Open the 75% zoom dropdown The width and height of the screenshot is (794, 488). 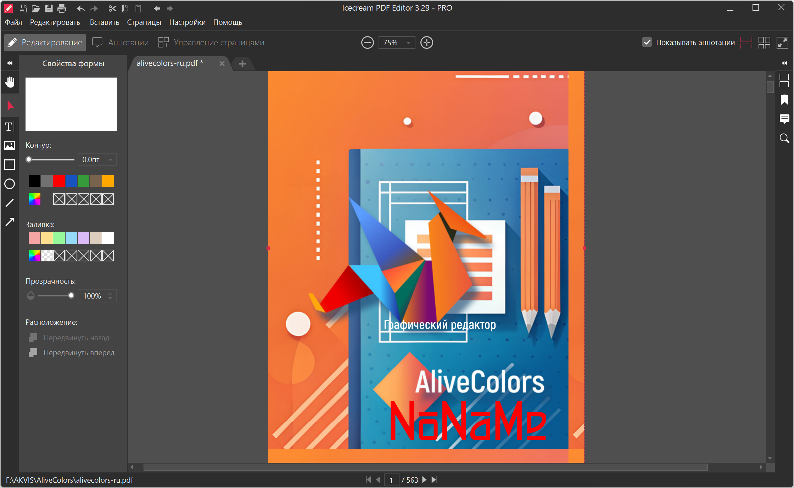(408, 43)
